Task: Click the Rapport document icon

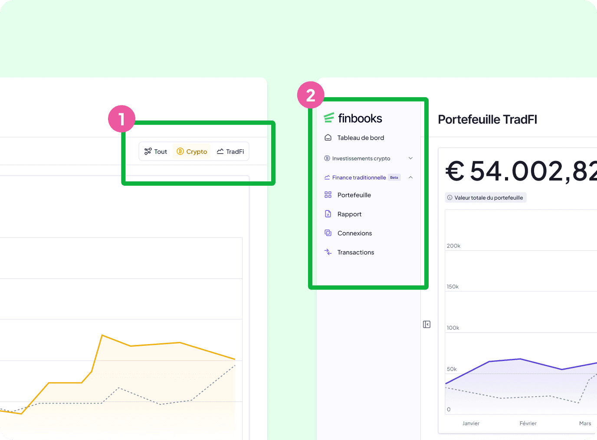Action: [x=328, y=214]
